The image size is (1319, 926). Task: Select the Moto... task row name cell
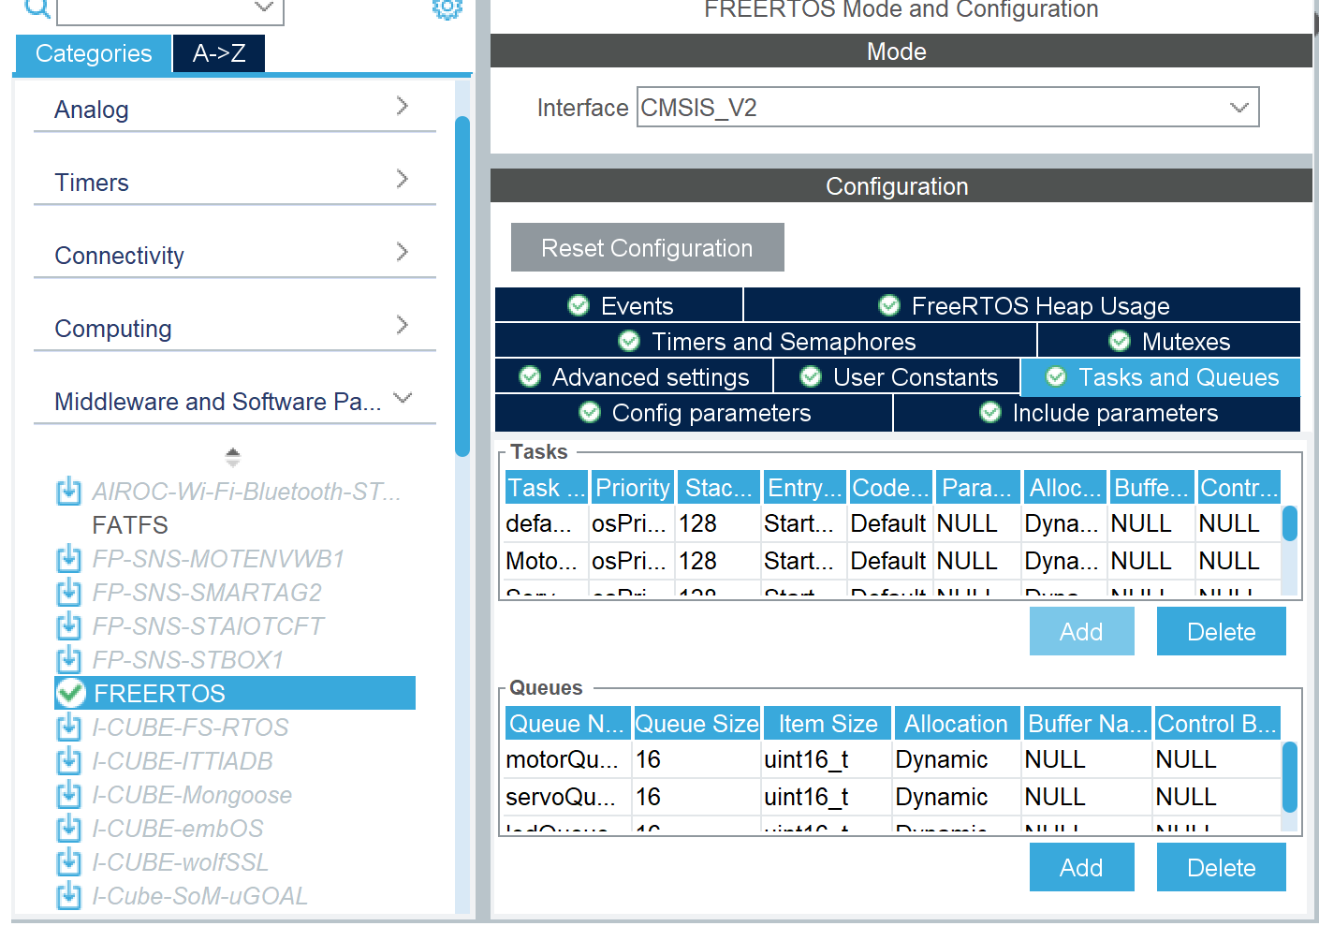[x=546, y=561]
